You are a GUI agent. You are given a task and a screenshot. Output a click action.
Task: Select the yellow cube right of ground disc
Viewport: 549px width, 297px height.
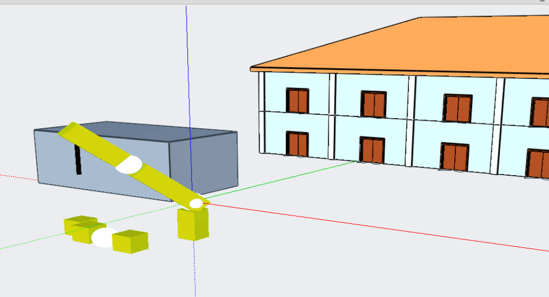pyautogui.click(x=130, y=241)
